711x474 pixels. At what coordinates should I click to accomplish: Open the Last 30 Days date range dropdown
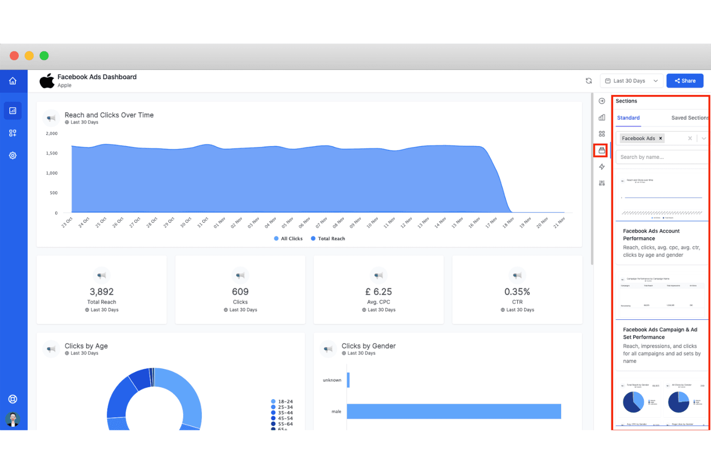coord(631,81)
